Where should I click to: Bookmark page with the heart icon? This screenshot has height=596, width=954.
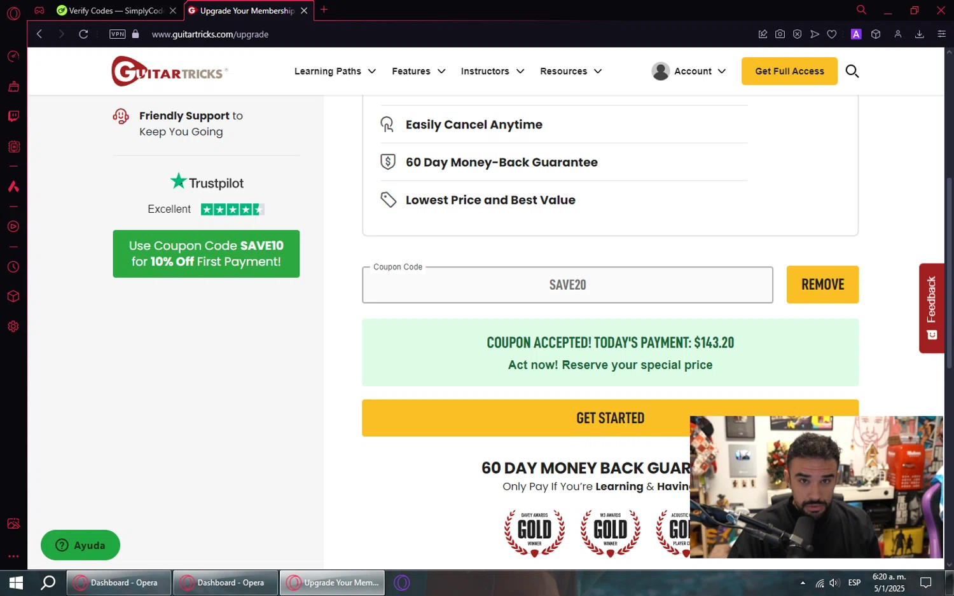[832, 34]
